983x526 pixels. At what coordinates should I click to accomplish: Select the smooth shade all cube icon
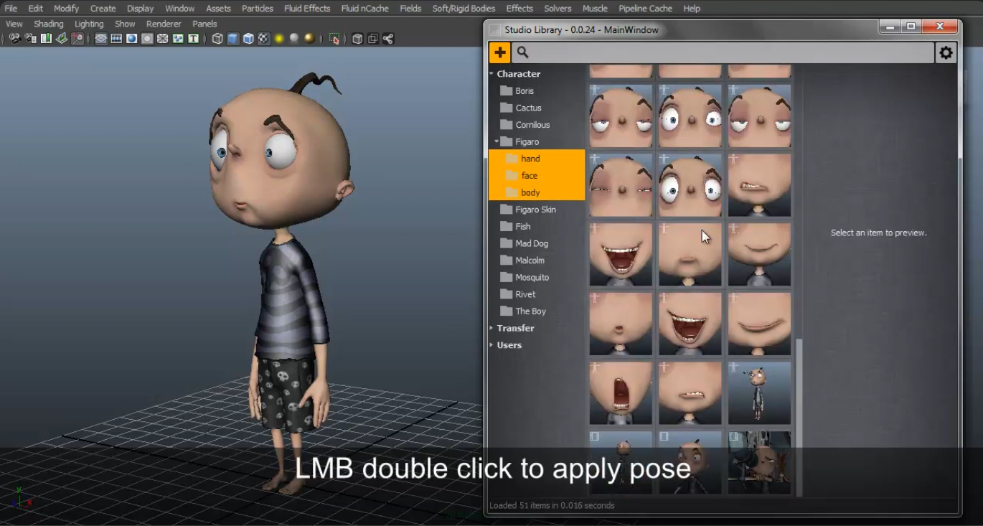point(233,39)
